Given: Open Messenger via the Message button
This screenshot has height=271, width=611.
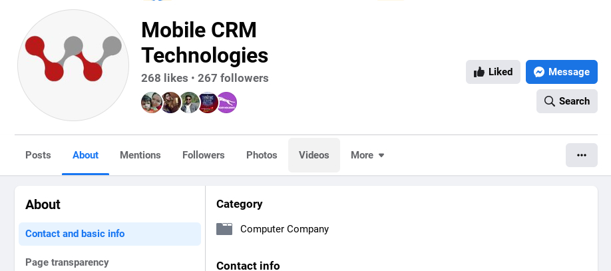Looking at the screenshot, I should coord(562,72).
